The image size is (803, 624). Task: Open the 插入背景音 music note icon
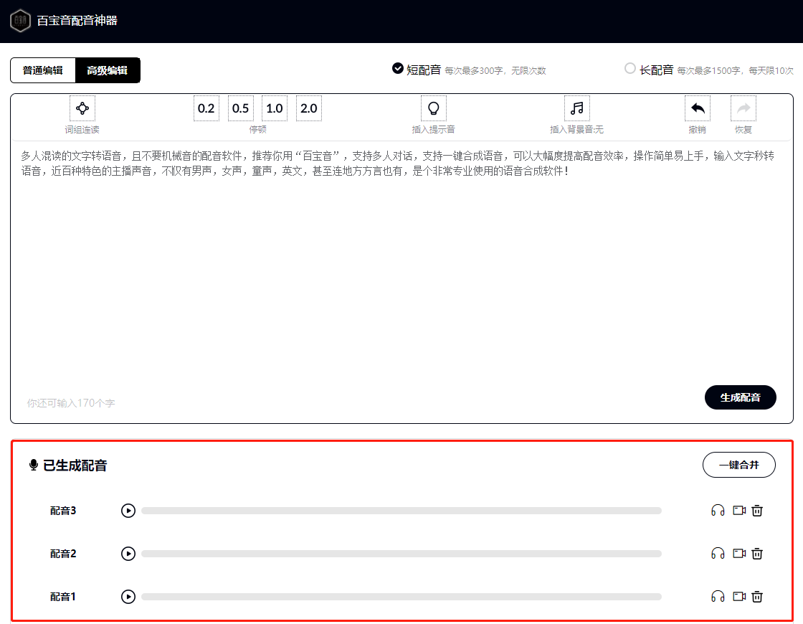click(x=577, y=108)
